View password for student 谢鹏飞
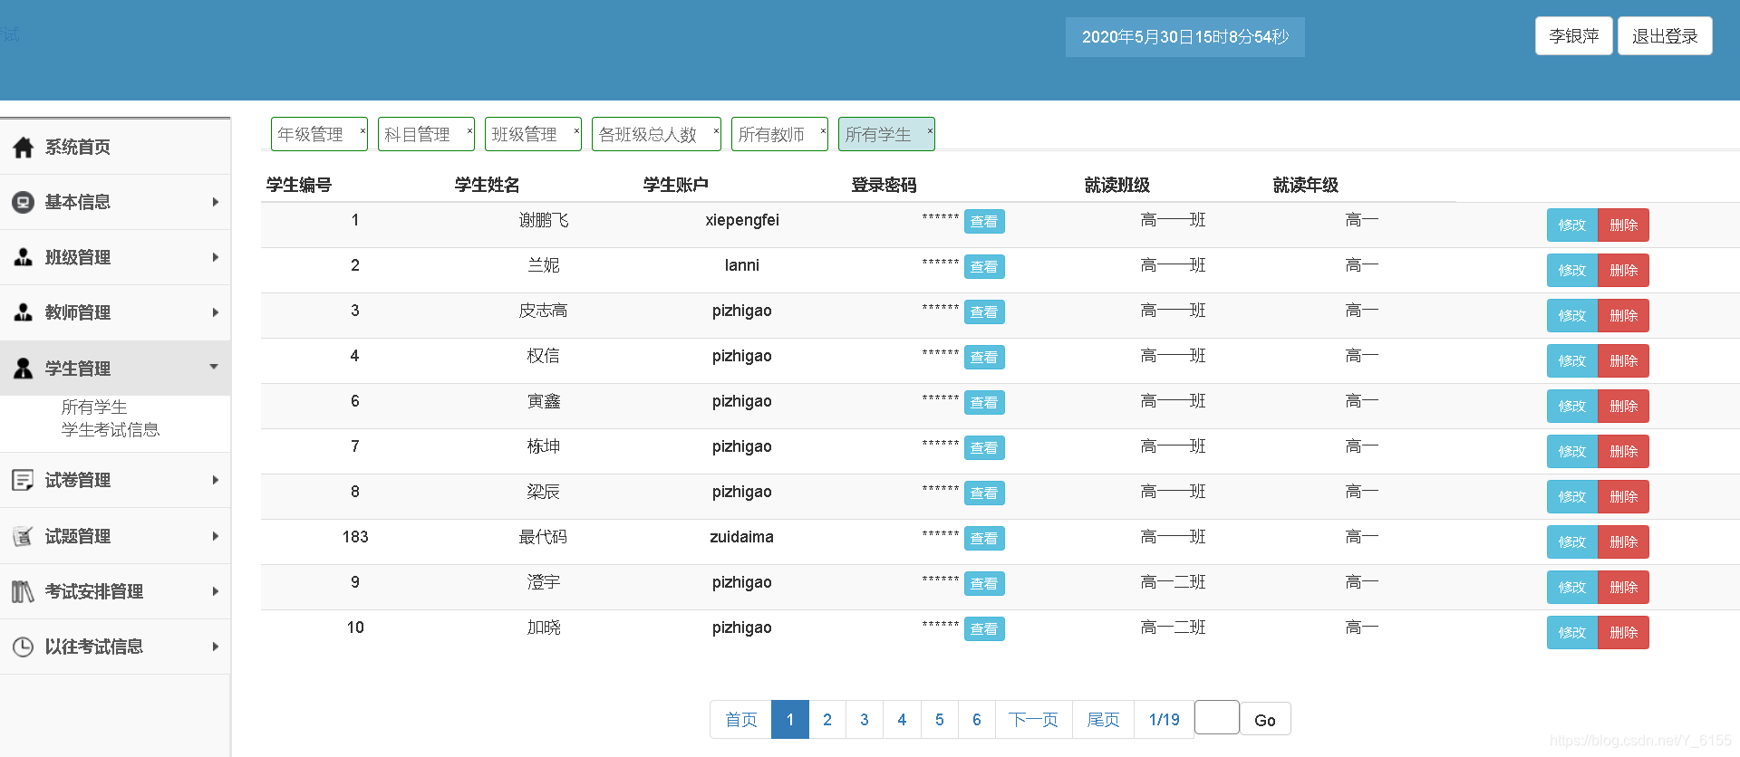Image resolution: width=1740 pixels, height=757 pixels. (984, 222)
